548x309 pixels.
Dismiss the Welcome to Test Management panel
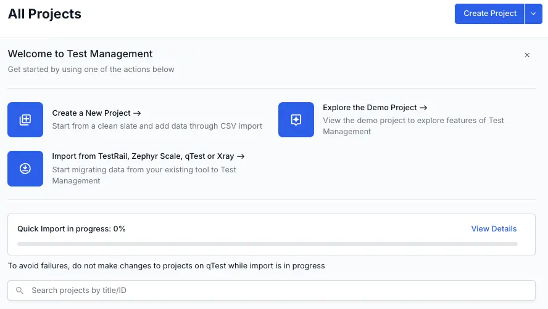527,55
